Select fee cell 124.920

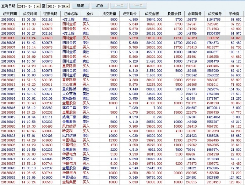click(x=235, y=178)
